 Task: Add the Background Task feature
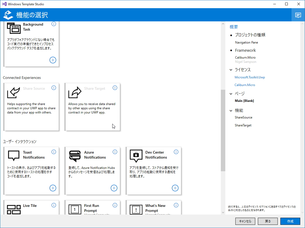[53, 60]
